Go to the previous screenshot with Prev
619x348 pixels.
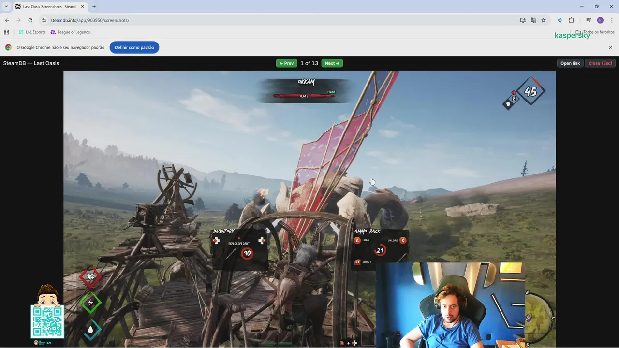point(286,63)
